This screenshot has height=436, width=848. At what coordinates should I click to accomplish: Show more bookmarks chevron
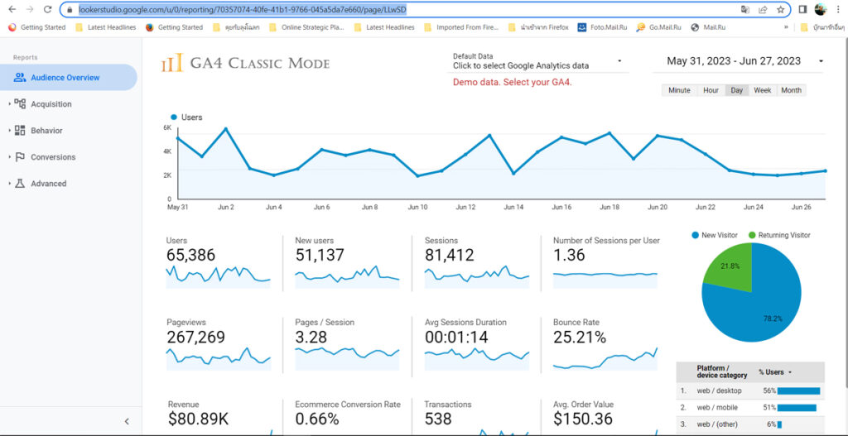point(786,27)
